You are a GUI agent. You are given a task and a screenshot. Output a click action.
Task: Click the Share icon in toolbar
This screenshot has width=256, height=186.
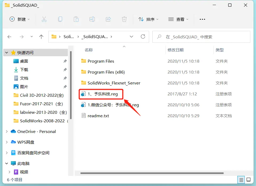click(x=108, y=19)
